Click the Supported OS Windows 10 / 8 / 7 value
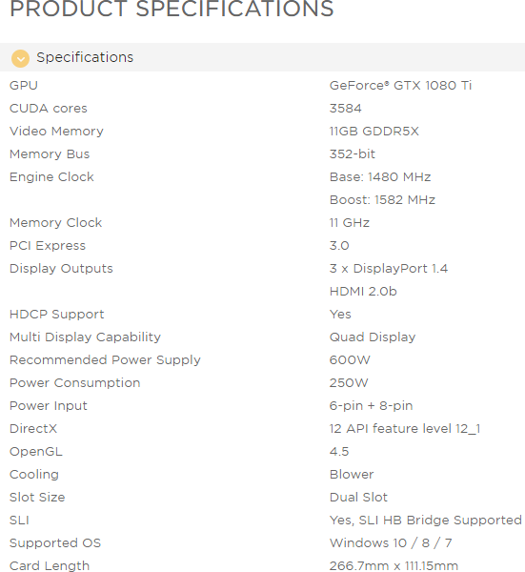The width and height of the screenshot is (525, 572). click(391, 543)
